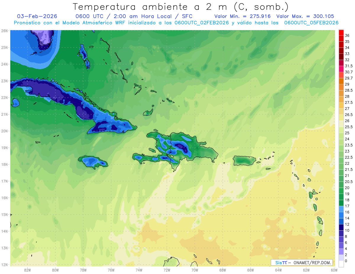Image resolution: width=355 pixels, height=274 pixels.
Task: Click the '62W' longitude label
Action: tap(306, 270)
